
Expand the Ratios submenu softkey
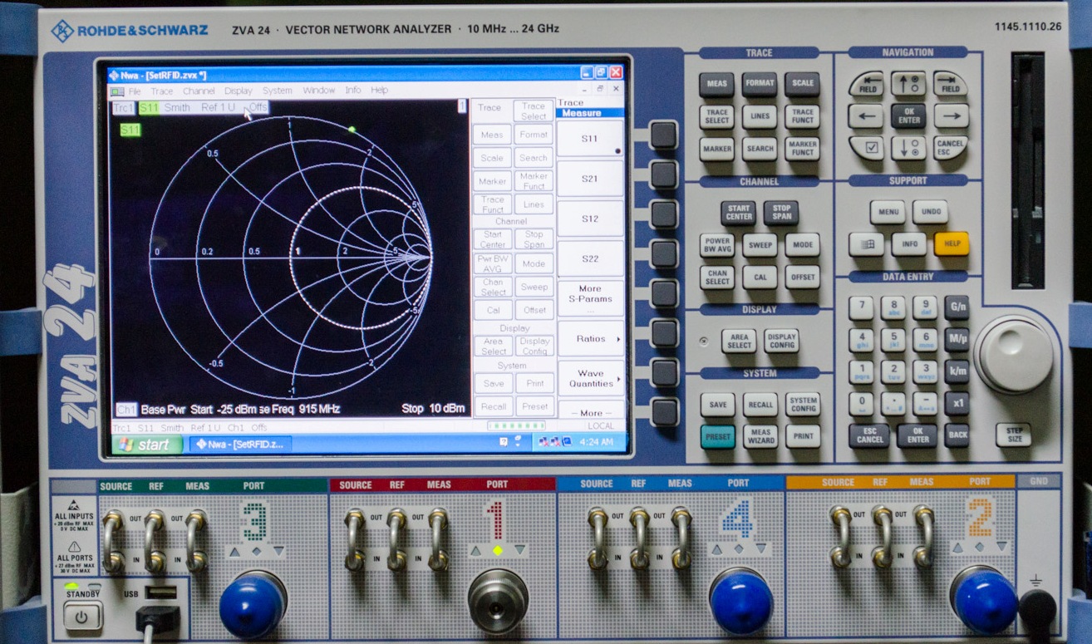pos(590,338)
